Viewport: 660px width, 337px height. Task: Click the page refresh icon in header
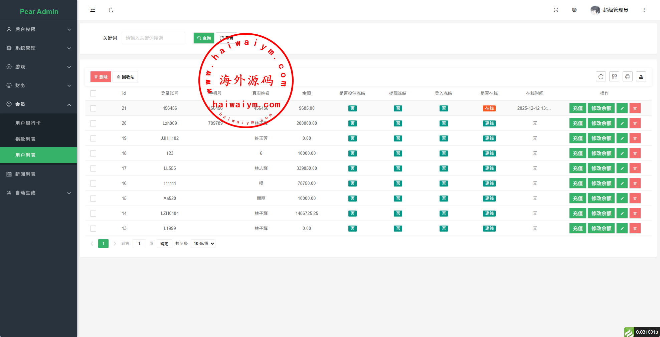point(111,10)
